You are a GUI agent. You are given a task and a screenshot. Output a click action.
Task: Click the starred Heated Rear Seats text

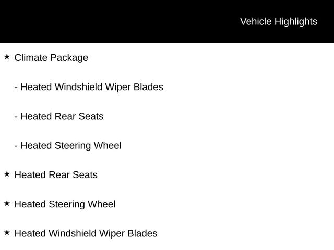[56, 175]
